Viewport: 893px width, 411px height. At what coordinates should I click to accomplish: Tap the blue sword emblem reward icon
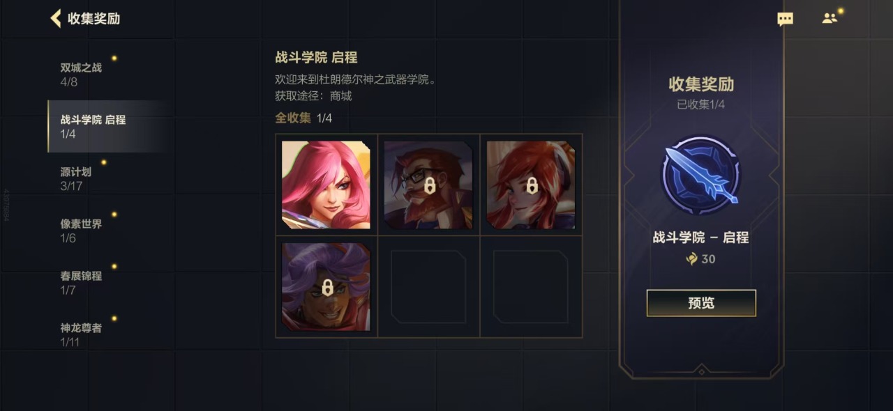click(701, 175)
